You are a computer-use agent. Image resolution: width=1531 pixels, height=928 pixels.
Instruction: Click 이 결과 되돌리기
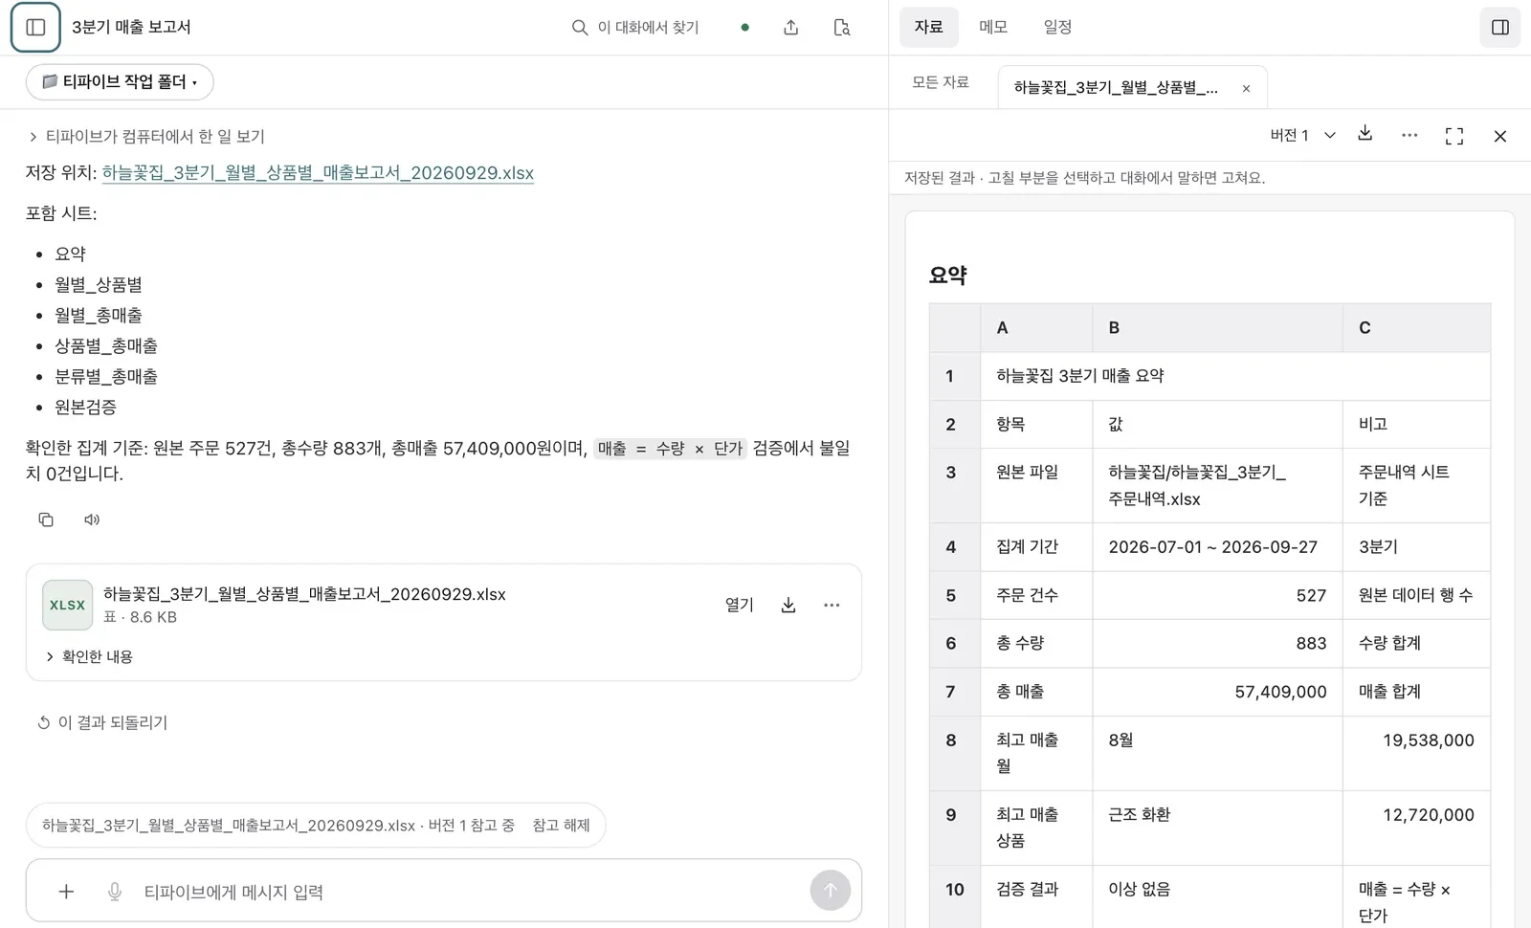click(x=102, y=722)
